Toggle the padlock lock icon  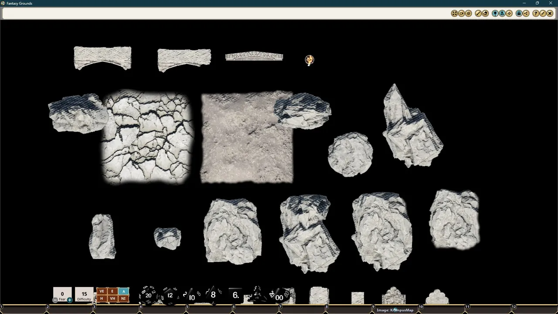pos(519,14)
